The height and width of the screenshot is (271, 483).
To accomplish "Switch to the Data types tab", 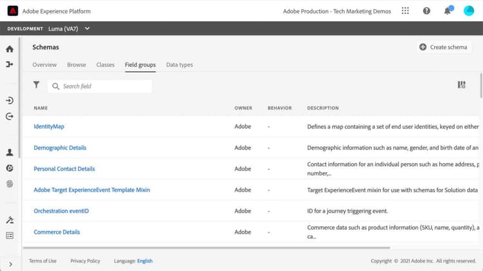I will click(x=179, y=65).
